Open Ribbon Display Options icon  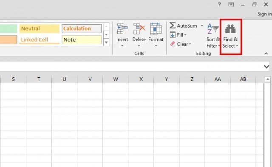[x=231, y=5]
